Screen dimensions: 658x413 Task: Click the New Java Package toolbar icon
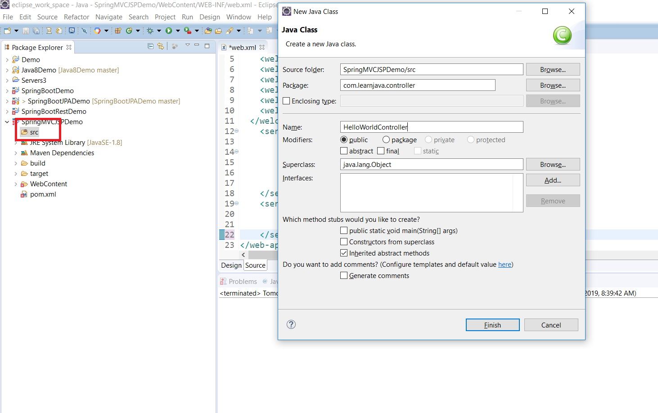[118, 31]
